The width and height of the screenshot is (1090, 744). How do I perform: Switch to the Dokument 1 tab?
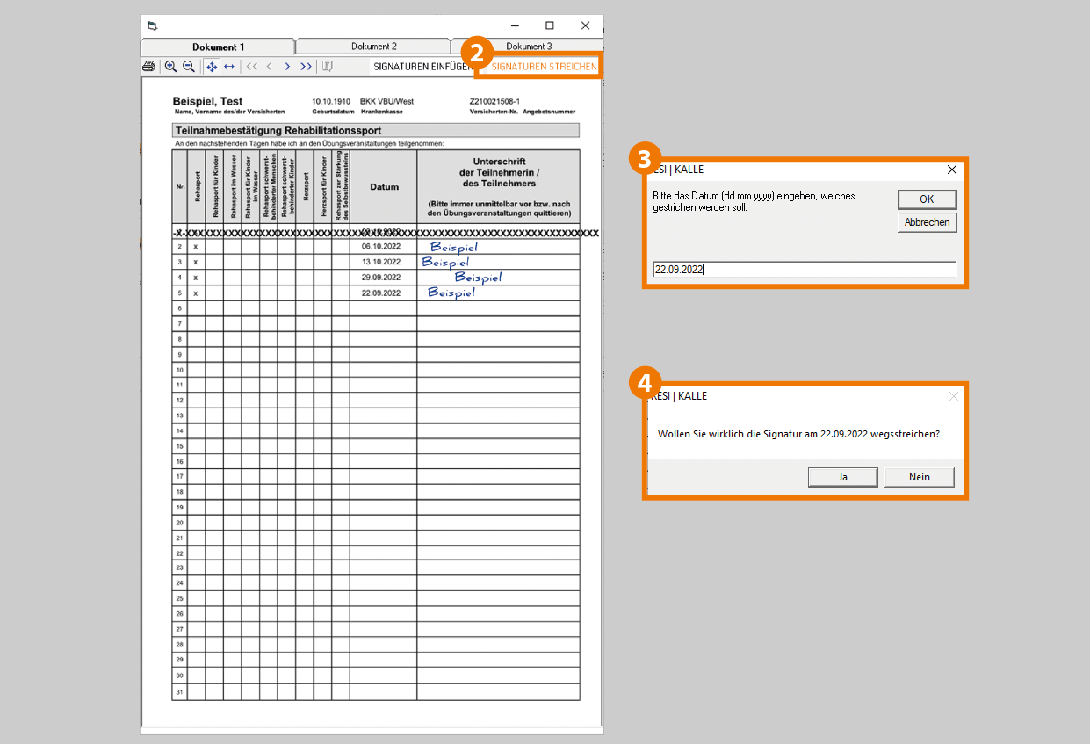218,47
